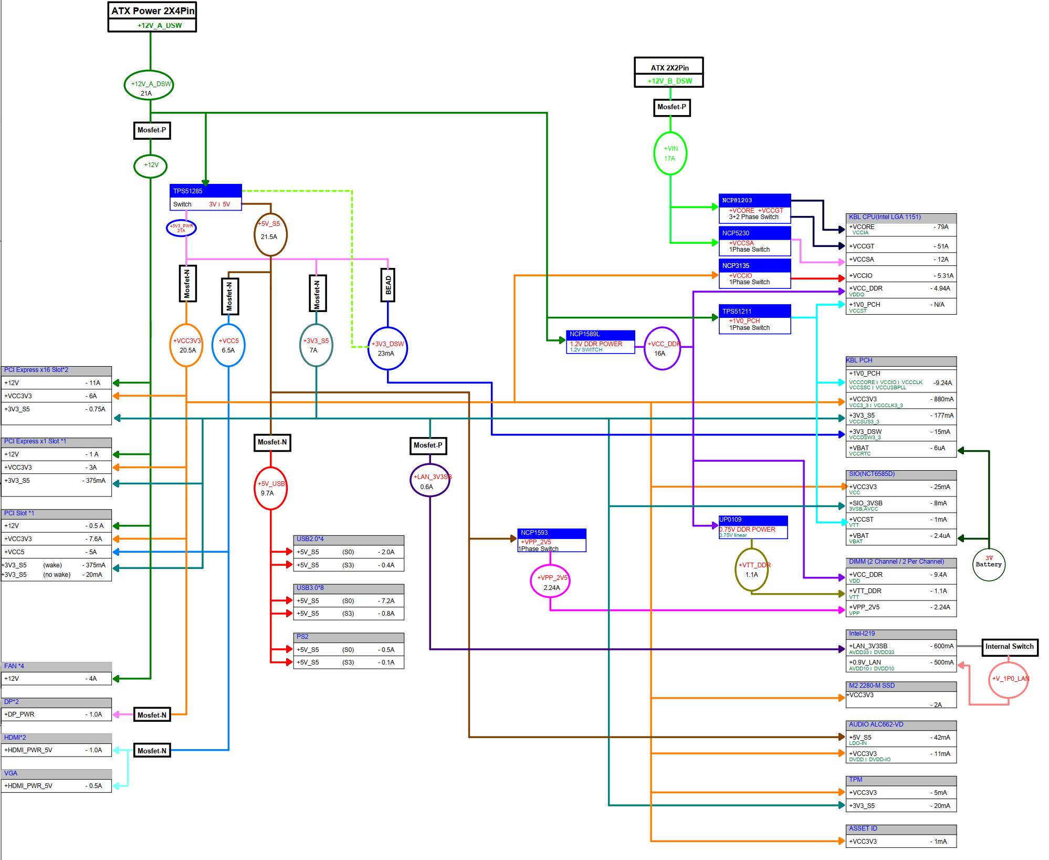Click the DIMM (2 Channel / 2 Per Channel) header
Screen dimensions: 1049x860
[x=901, y=562]
